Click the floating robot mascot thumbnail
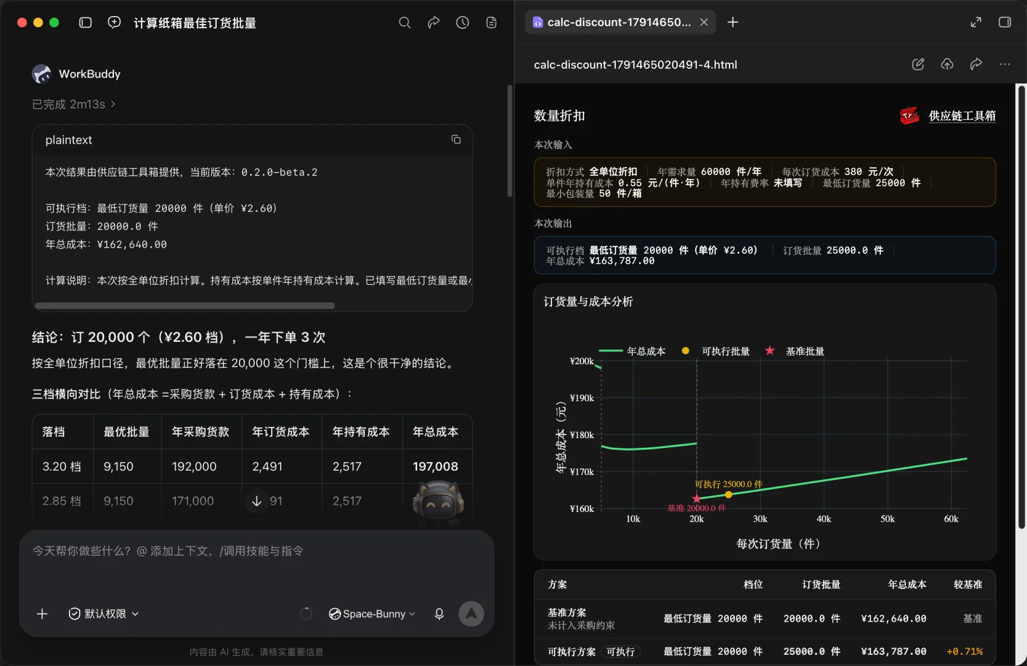Screen dimensions: 1027x666 pyautogui.click(x=438, y=500)
